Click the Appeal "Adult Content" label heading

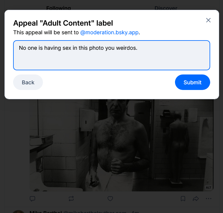point(63,23)
